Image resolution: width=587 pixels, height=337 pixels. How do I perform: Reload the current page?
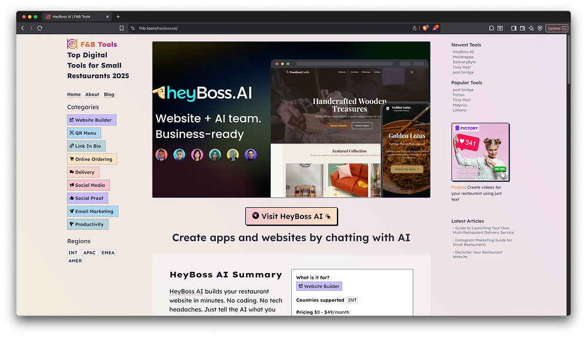pos(40,28)
